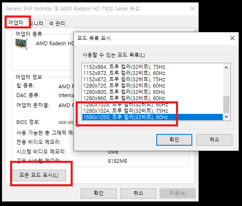Click 취소 in the properties window
This screenshot has height=206, width=242.
(x=138, y=193)
